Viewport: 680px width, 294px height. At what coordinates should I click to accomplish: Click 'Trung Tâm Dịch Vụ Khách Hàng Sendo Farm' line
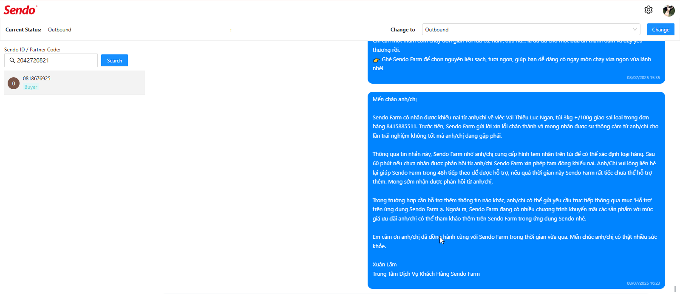coord(426,274)
